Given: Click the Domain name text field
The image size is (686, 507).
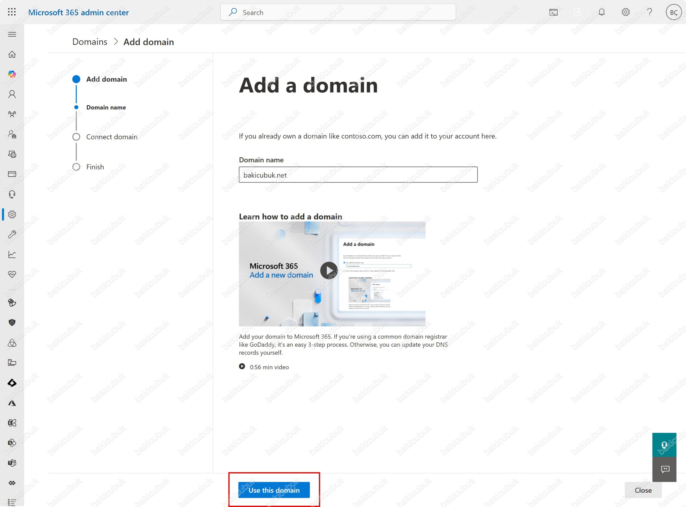Looking at the screenshot, I should (358, 175).
